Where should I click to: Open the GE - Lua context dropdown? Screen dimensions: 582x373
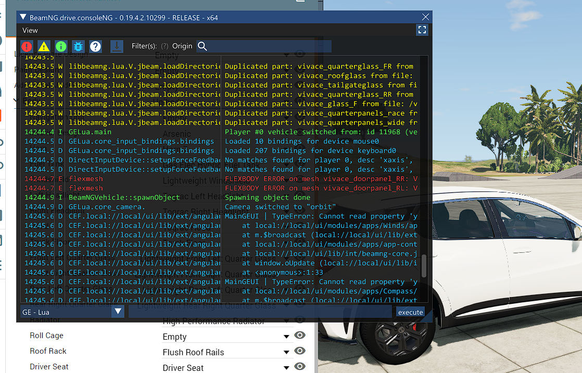pyautogui.click(x=72, y=312)
